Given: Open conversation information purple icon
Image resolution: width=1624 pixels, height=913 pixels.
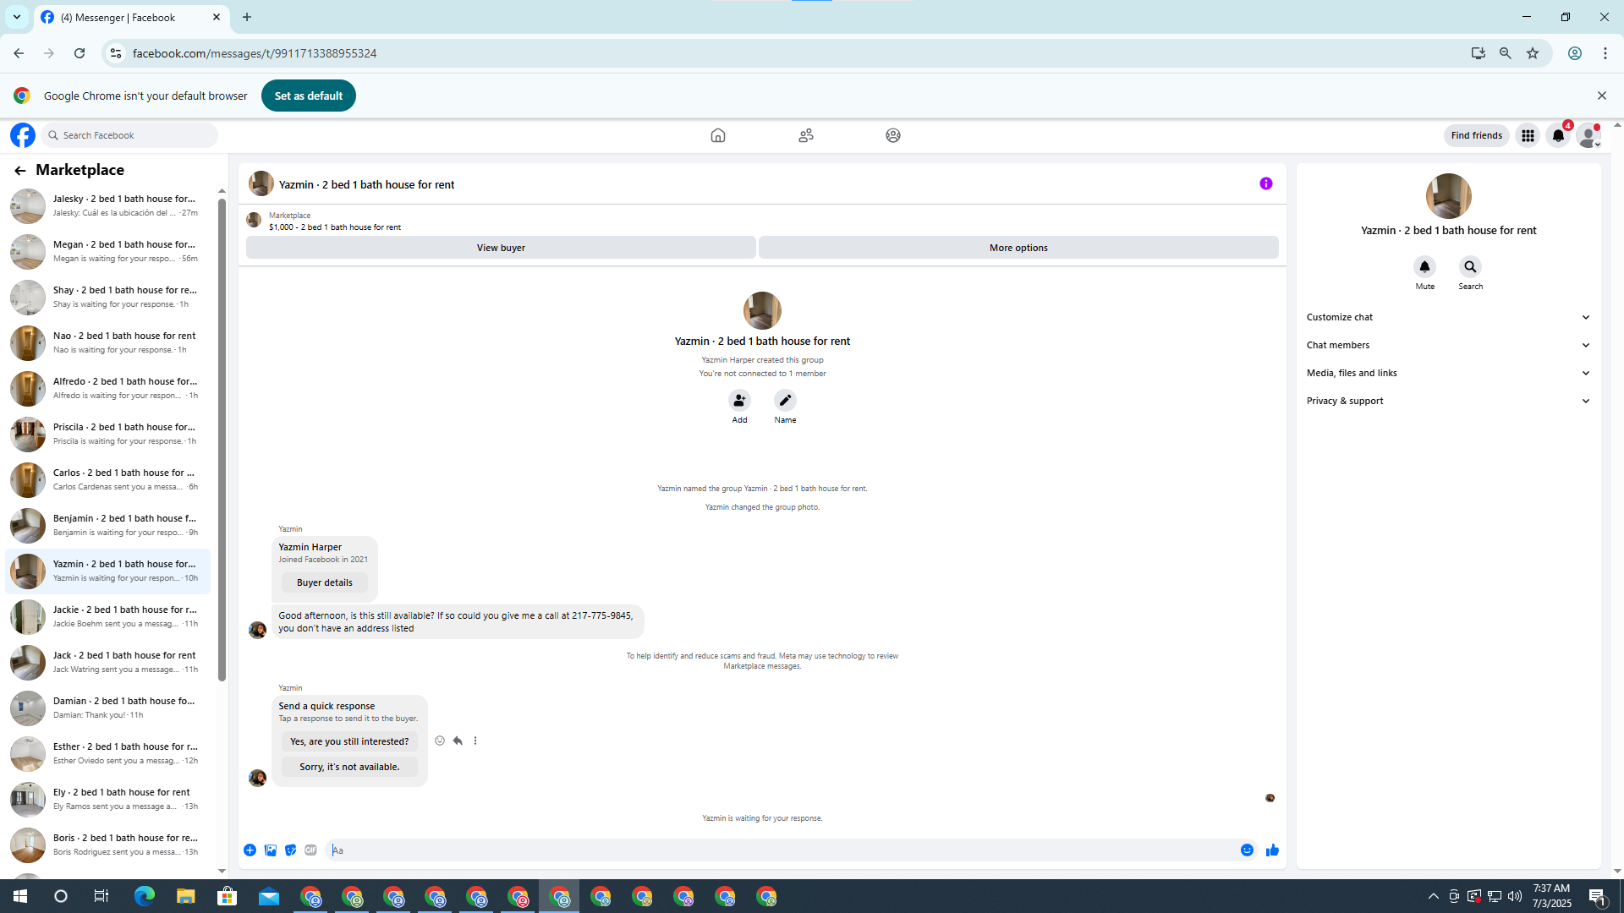Looking at the screenshot, I should click(1265, 183).
